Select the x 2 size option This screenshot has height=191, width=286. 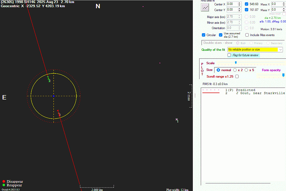[235, 70]
